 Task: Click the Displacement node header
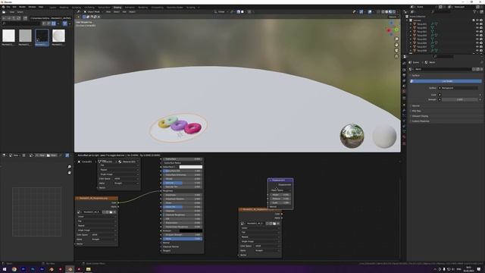[280, 180]
